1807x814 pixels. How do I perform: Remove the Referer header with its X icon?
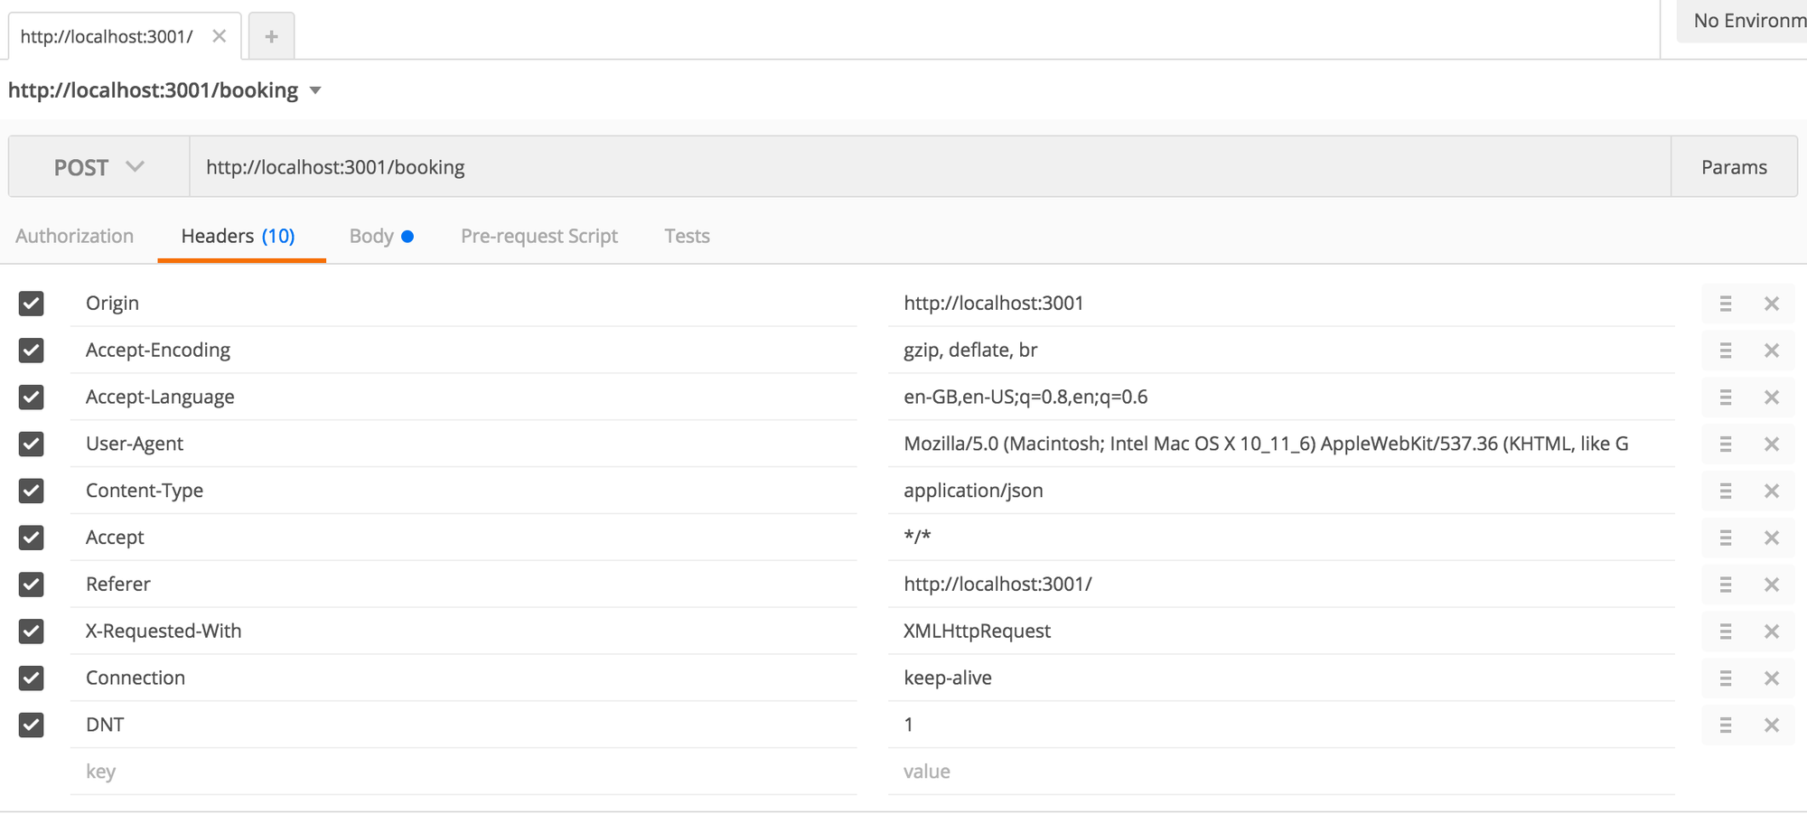tap(1771, 585)
